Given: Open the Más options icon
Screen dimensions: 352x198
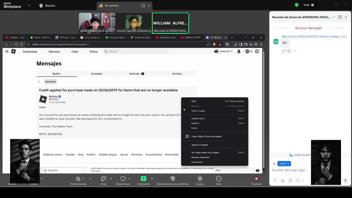Looking at the screenshot, I should [219, 178].
